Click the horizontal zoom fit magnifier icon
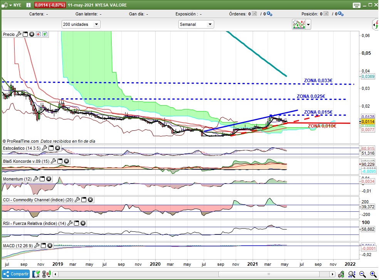This screenshot has height=280, width=379. pyautogui.click(x=352, y=274)
